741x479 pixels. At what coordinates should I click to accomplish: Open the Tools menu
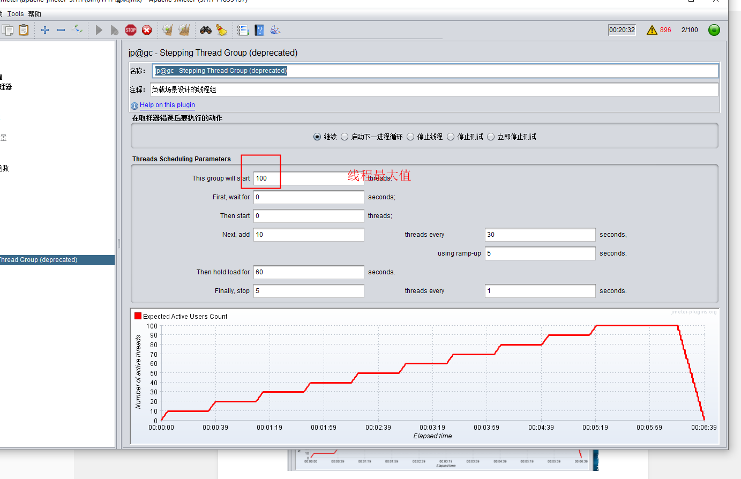click(x=16, y=14)
